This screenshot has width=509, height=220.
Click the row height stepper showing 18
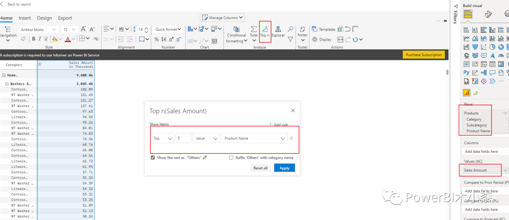point(143,29)
